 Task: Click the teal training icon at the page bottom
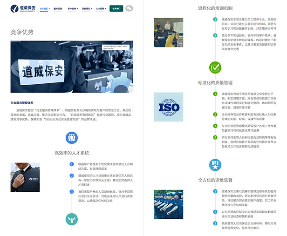click(x=72, y=219)
